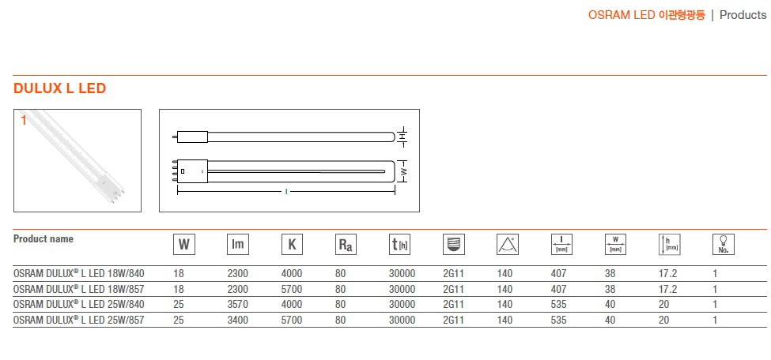Screen dimensions: 771x360
Task: Click 2300 lumens in the 18W/840 row
Action: coord(238,274)
